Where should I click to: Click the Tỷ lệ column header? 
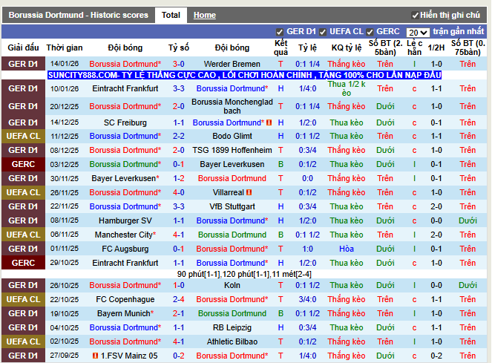(307, 48)
